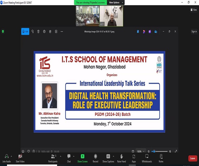Click the www.itsim.edu.in link on banner
Screen dimensions: 199x166
coord(45,76)
